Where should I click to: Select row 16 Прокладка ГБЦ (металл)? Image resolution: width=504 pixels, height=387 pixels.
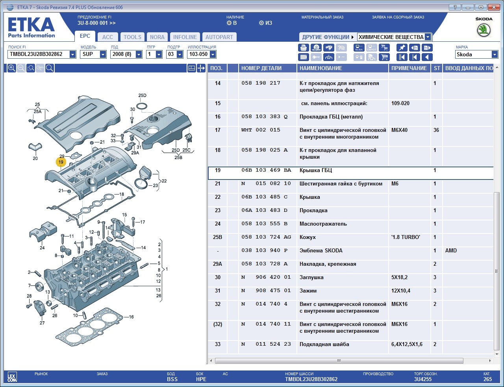click(x=331, y=117)
